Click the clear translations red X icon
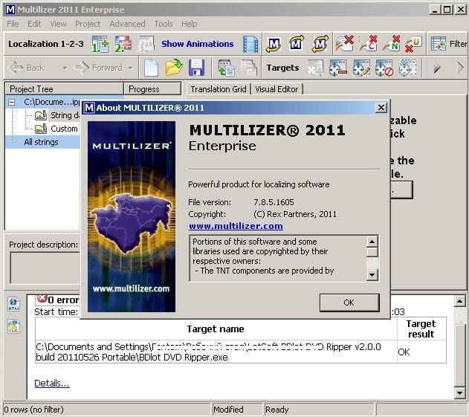 [x=344, y=44]
